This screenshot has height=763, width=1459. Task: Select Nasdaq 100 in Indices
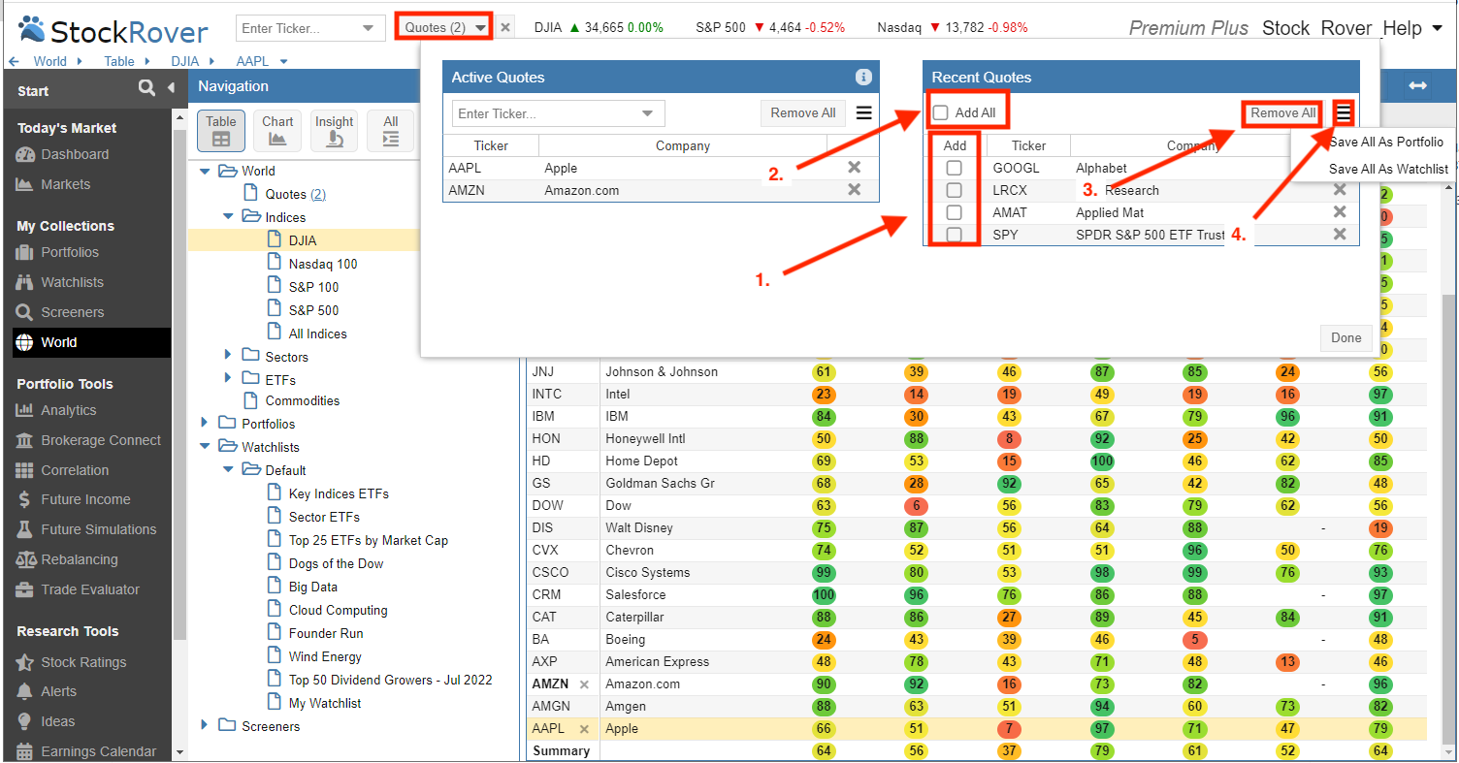point(323,264)
